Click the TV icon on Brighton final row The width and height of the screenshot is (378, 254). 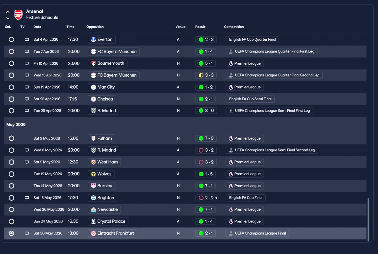27,198
